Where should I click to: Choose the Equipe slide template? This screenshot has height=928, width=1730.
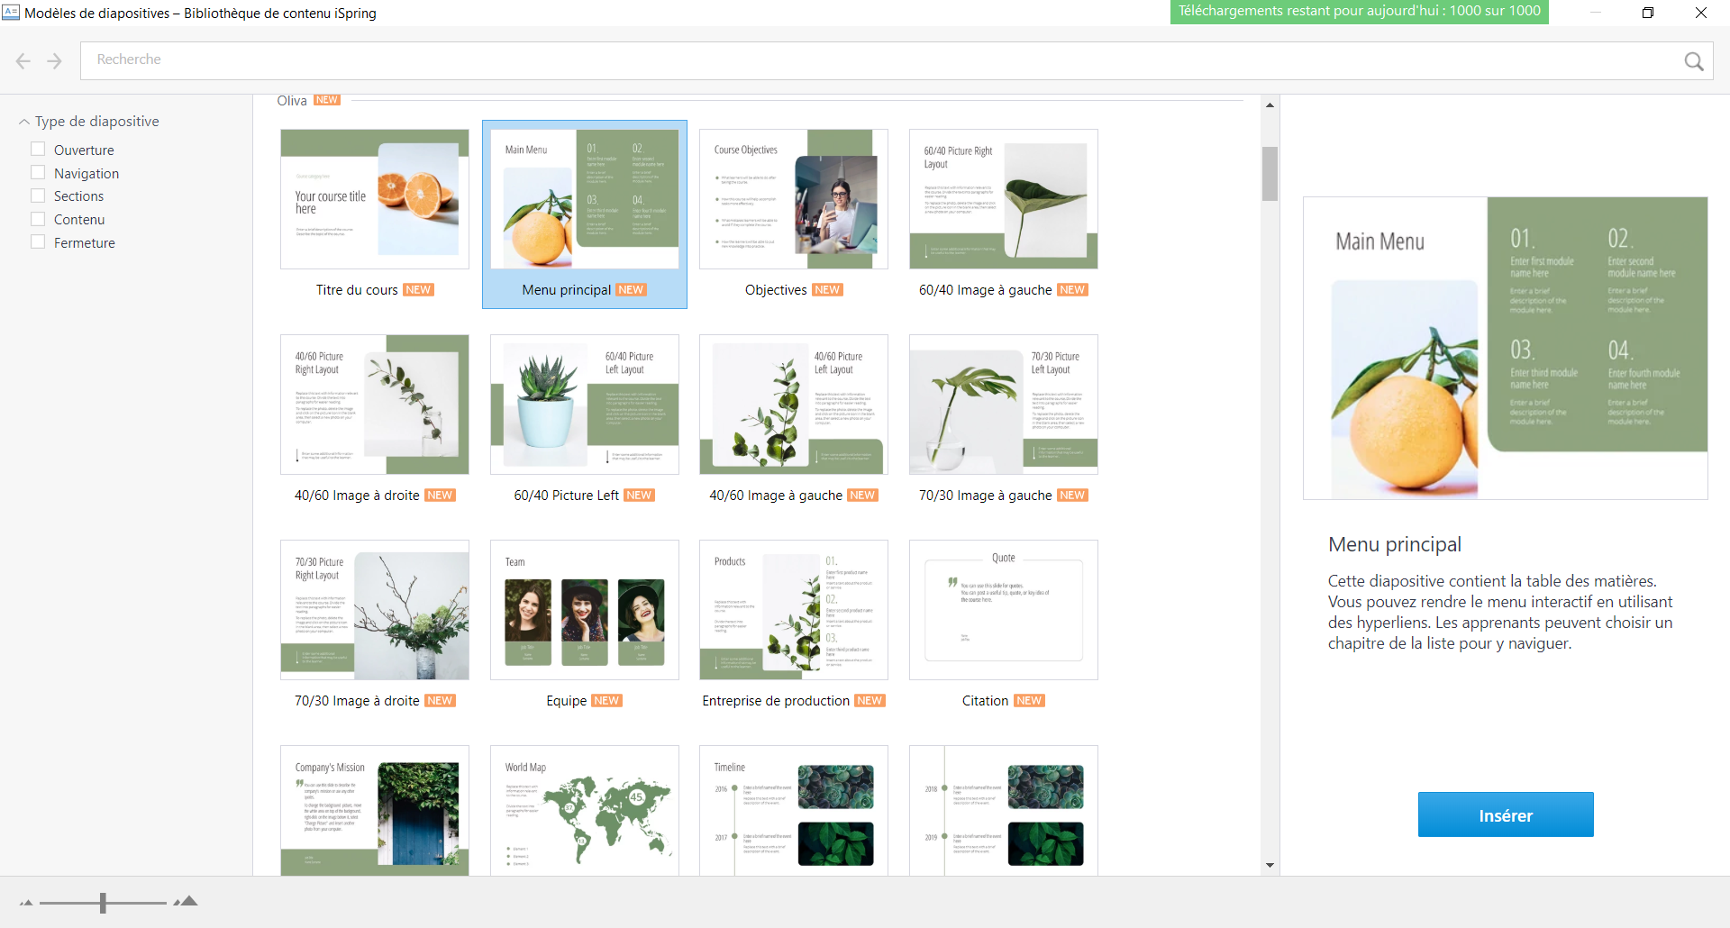tap(584, 610)
